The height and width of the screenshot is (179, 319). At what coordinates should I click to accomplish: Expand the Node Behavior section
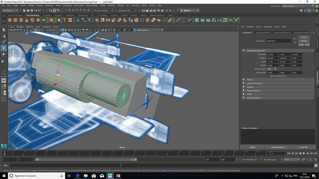(x=243, y=91)
